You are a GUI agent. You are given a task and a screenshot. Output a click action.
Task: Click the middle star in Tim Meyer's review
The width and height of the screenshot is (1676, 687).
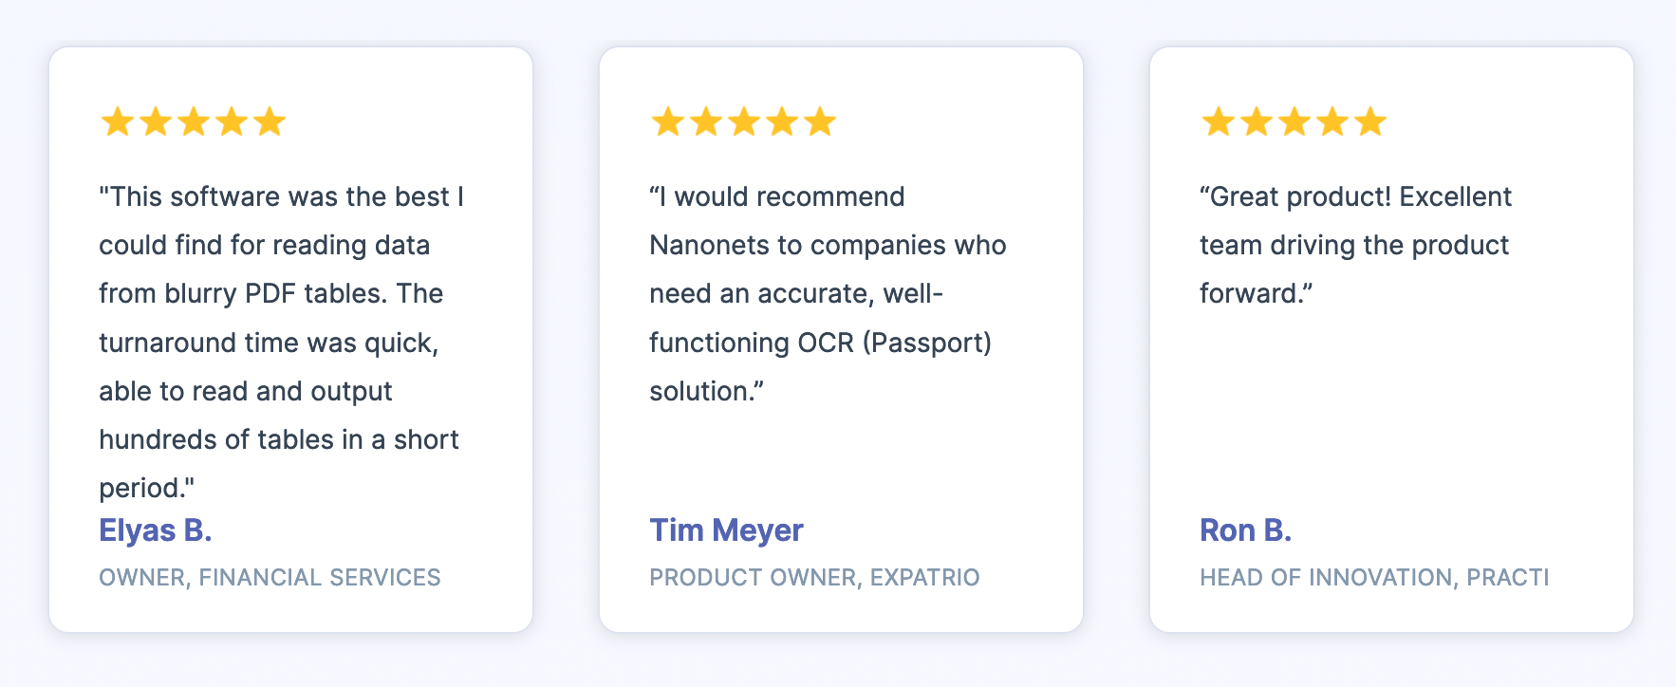pos(744,122)
